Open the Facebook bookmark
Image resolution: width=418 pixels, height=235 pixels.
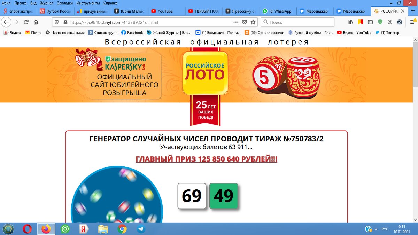tap(132, 33)
